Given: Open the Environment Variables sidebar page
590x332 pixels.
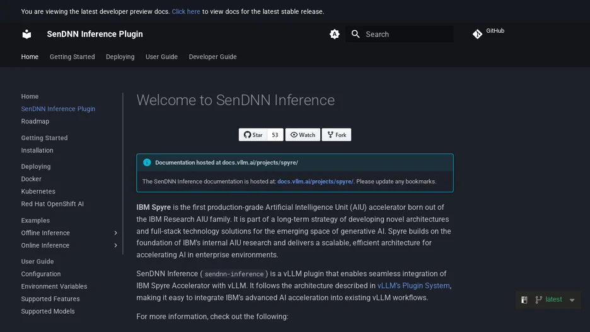Looking at the screenshot, I should (54, 286).
